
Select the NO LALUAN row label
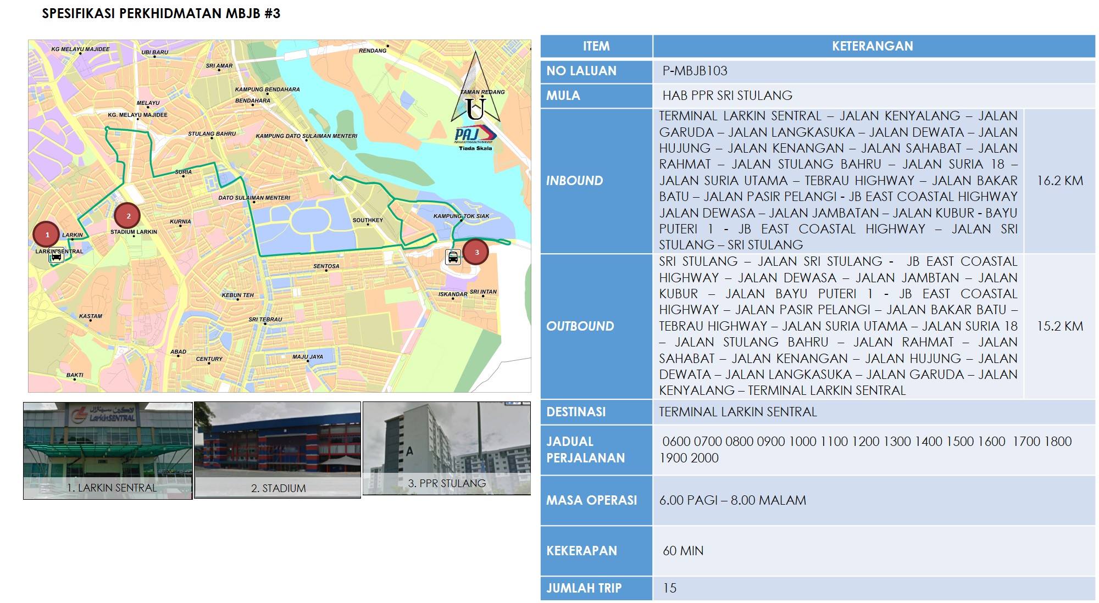[x=581, y=71]
